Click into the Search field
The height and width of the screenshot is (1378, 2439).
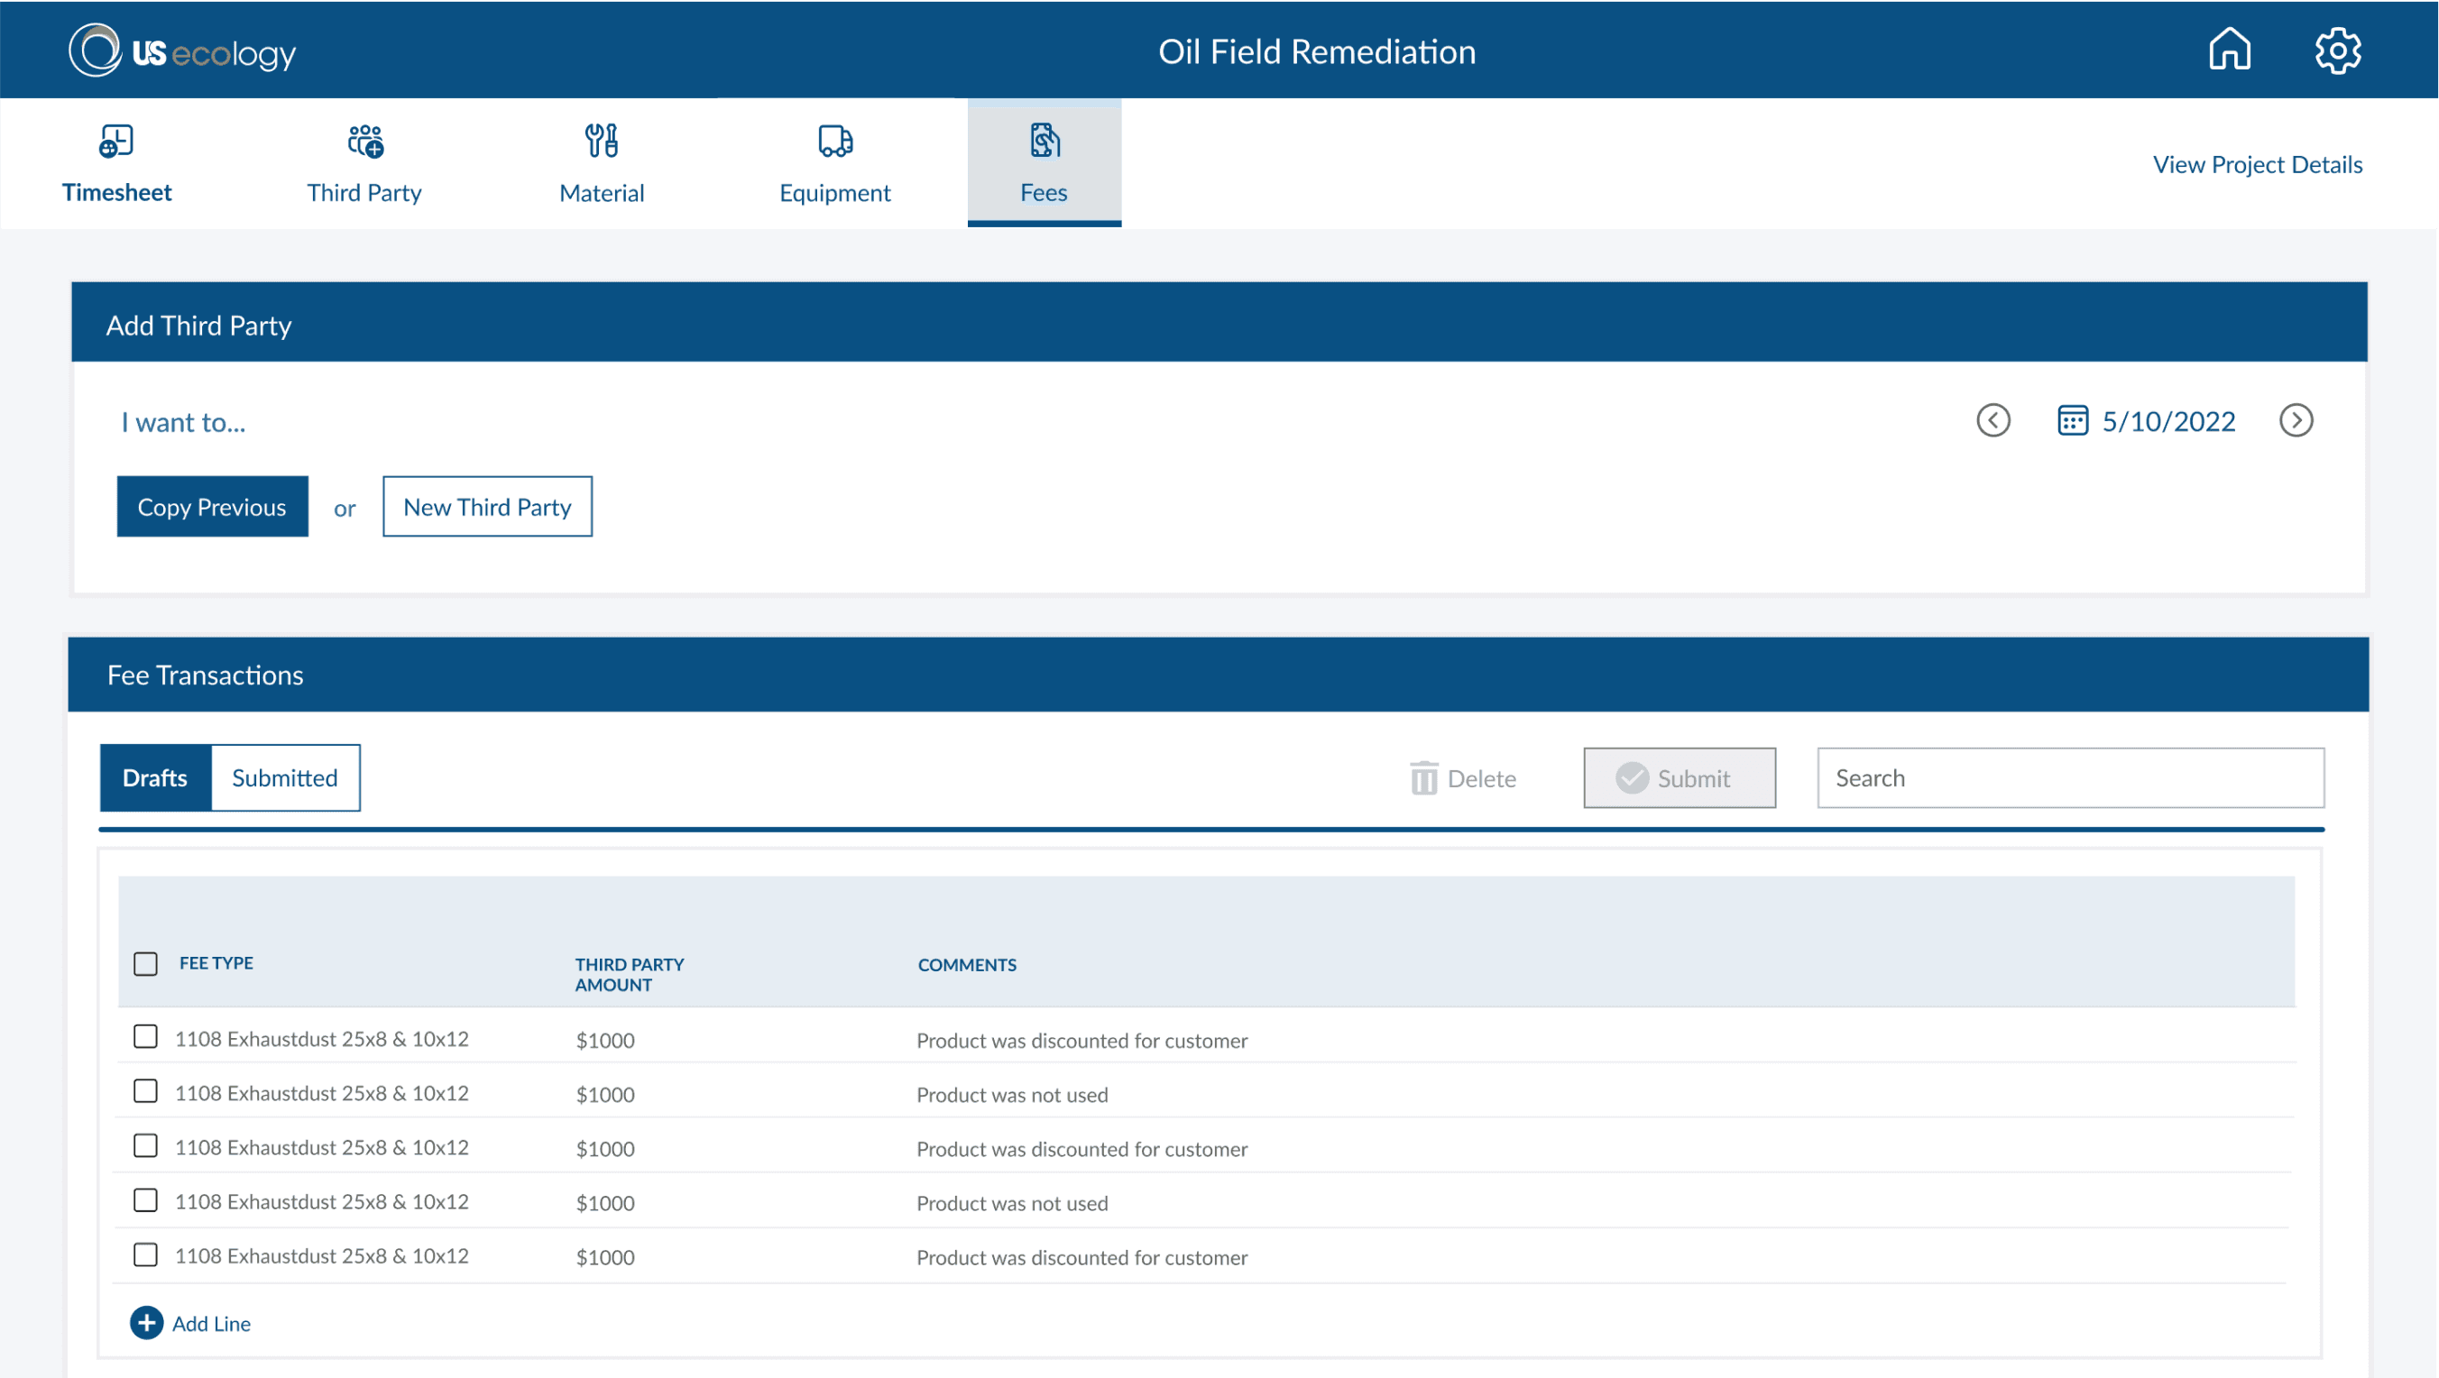[2070, 777]
